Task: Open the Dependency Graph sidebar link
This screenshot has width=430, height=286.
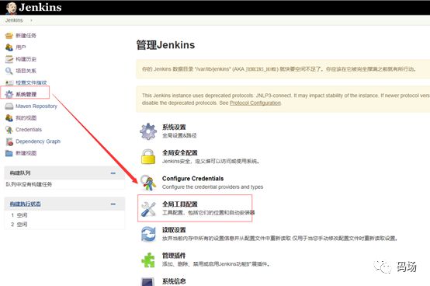Action: point(38,141)
